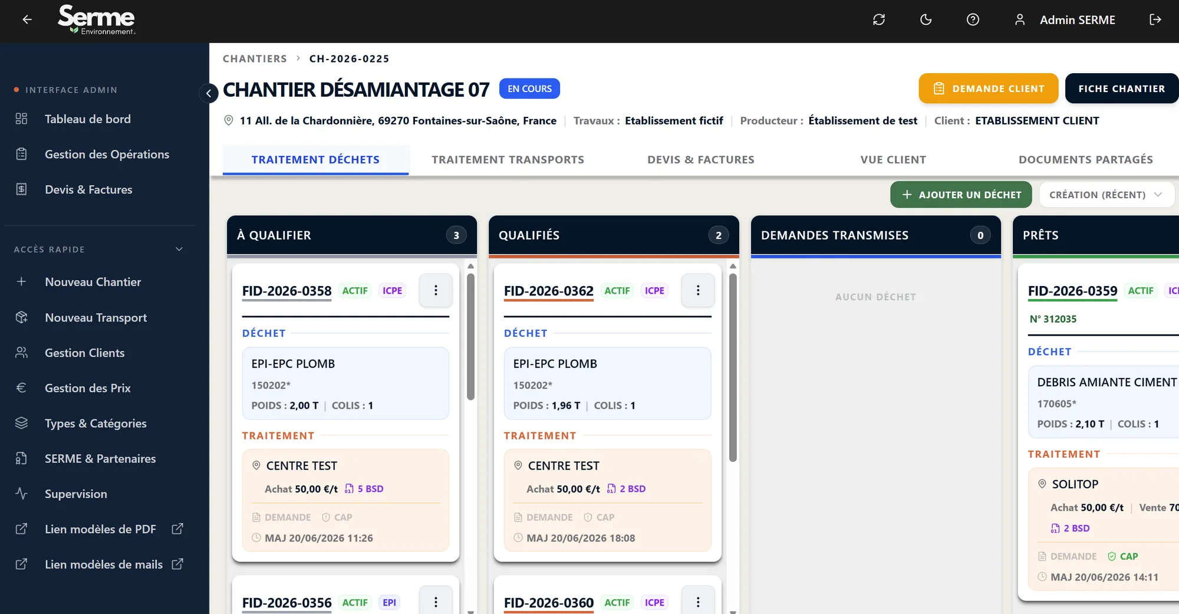The image size is (1179, 614).
Task: Switch to the VUE CLIENT tab
Action: click(x=893, y=160)
